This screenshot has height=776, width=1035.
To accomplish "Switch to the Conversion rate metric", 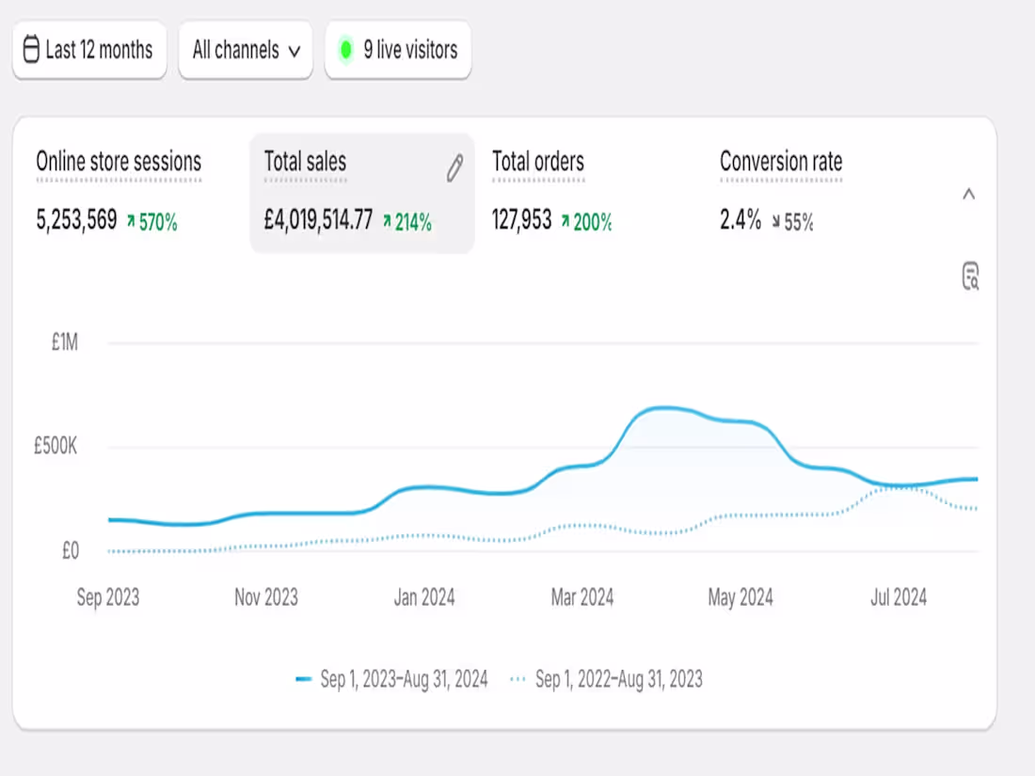I will click(781, 162).
